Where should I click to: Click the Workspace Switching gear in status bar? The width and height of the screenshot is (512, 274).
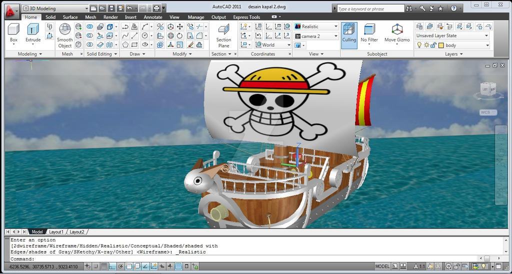tap(449, 266)
